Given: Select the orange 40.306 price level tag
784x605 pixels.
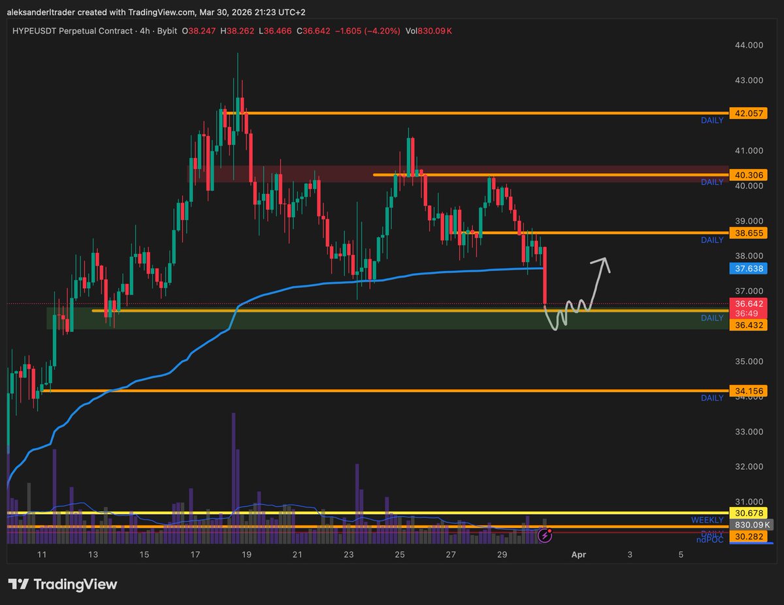Looking at the screenshot, I should point(749,175).
